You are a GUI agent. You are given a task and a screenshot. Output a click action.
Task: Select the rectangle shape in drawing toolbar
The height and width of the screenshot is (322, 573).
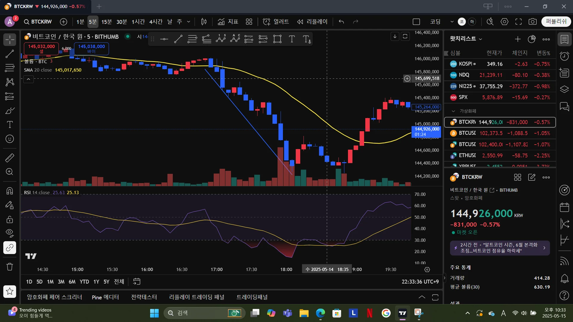[277, 39]
